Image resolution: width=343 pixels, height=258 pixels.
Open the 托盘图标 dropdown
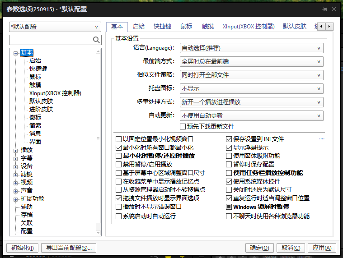click(x=251, y=88)
